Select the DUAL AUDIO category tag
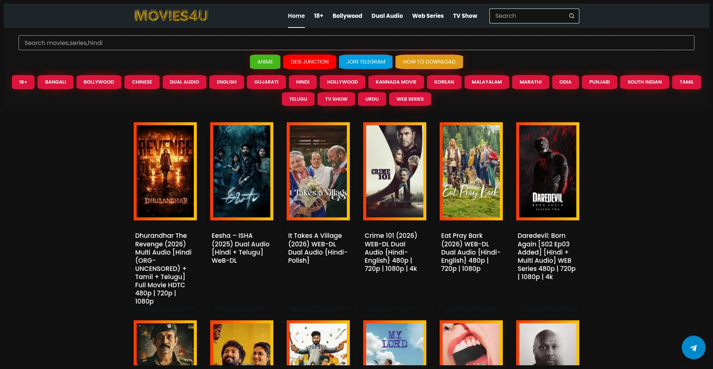 pos(184,82)
